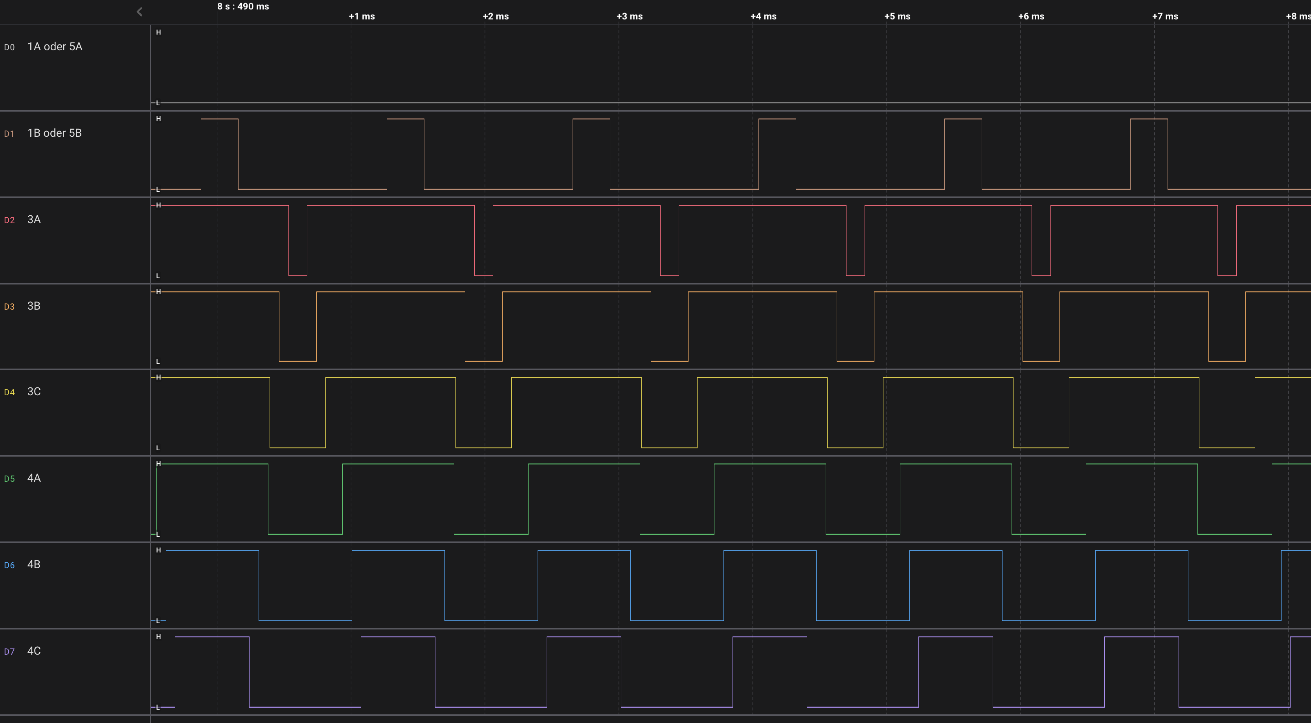
Task: Click the first high pulse on D1 waveform
Action: click(219, 154)
